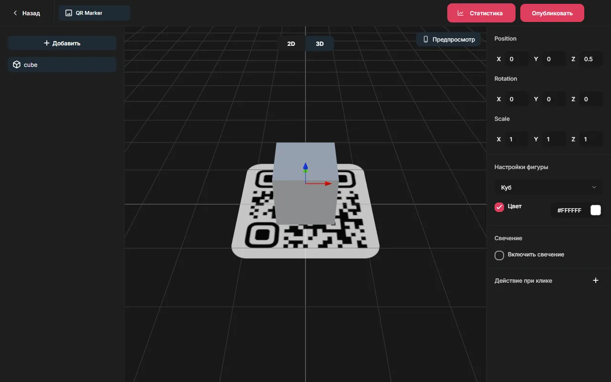Click the red X-axis gizmo arrow
The height and width of the screenshot is (382, 611).
(x=328, y=183)
